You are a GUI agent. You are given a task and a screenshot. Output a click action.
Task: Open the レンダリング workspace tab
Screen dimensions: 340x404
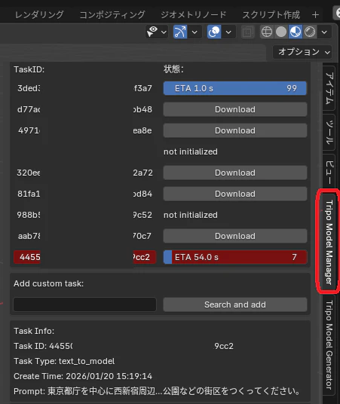tap(39, 14)
